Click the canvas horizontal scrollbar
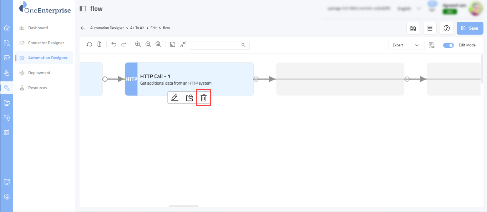The image size is (487, 212). pyautogui.click(x=183, y=206)
